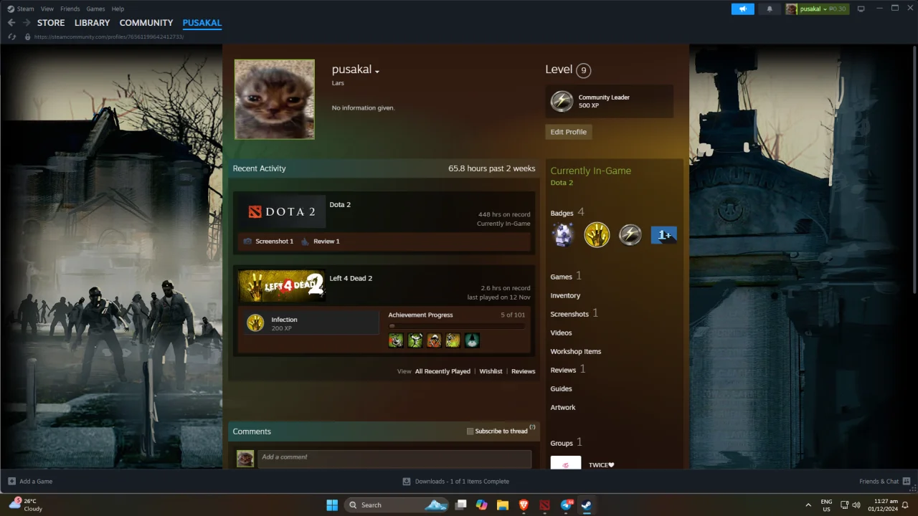Open the Years of Service crystal badge
The height and width of the screenshot is (516, 918).
562,234
